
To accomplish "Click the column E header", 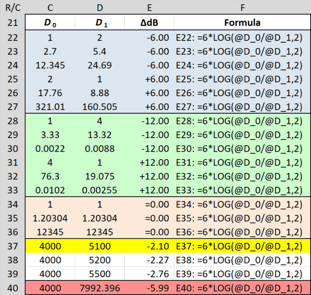I will click(149, 8).
